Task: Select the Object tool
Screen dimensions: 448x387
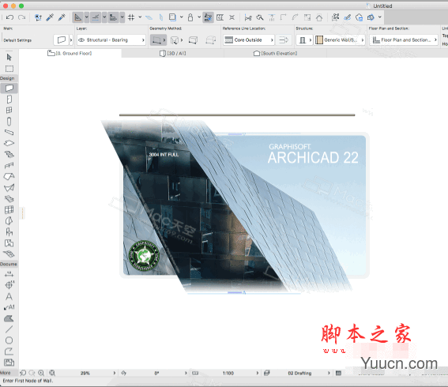Action: (x=9, y=232)
